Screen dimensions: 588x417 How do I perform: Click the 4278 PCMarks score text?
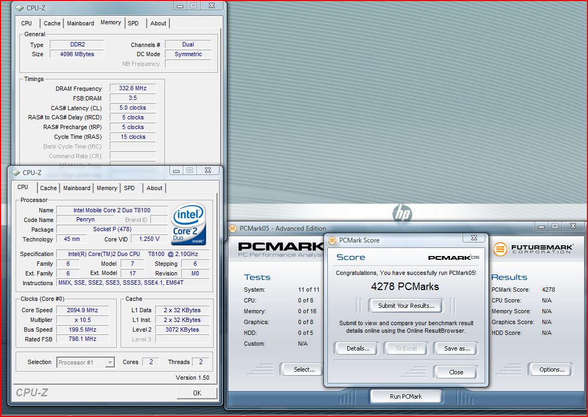click(405, 287)
